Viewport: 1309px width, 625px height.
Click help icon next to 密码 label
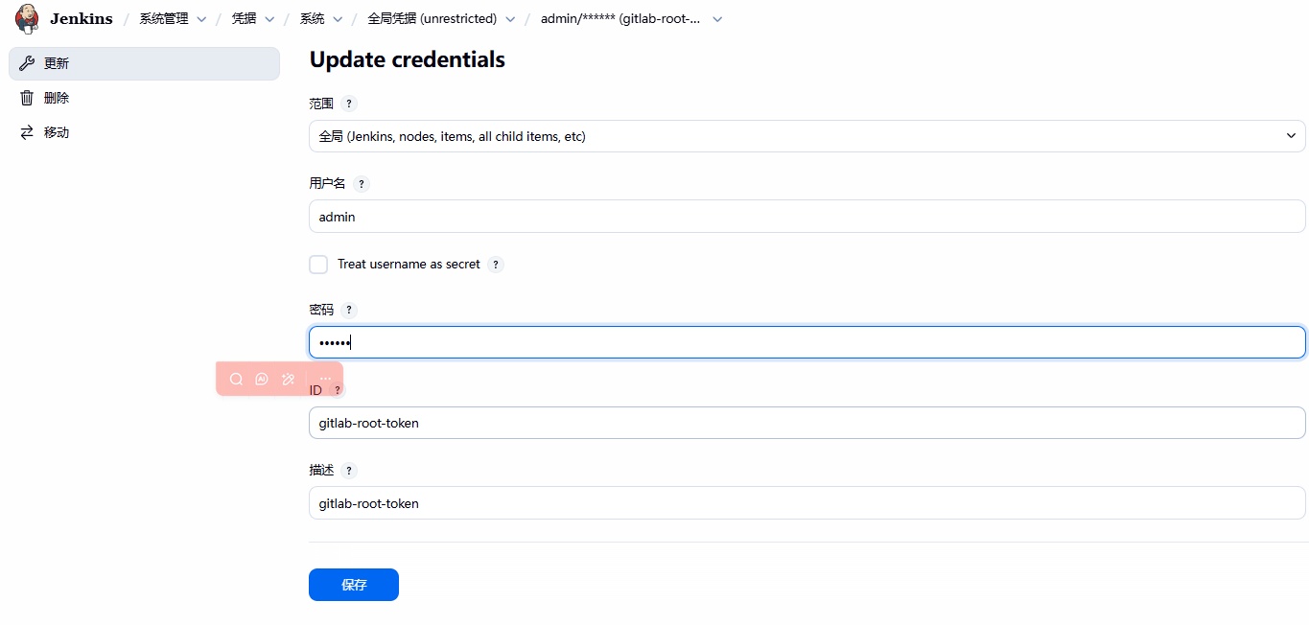tap(349, 311)
